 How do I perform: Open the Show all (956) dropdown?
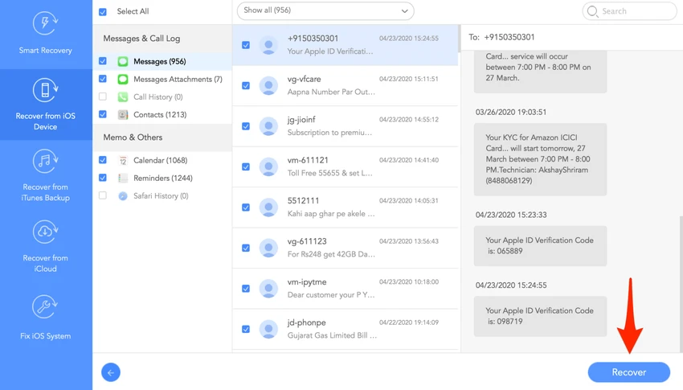coord(325,11)
